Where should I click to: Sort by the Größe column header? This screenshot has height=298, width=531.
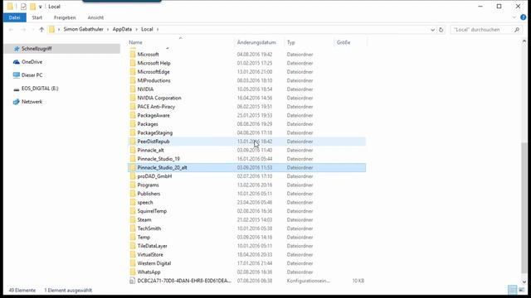[x=343, y=42]
